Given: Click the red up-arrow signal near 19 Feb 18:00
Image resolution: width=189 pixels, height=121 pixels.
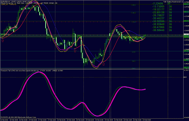Looking at the screenshot, I should click(x=103, y=64).
